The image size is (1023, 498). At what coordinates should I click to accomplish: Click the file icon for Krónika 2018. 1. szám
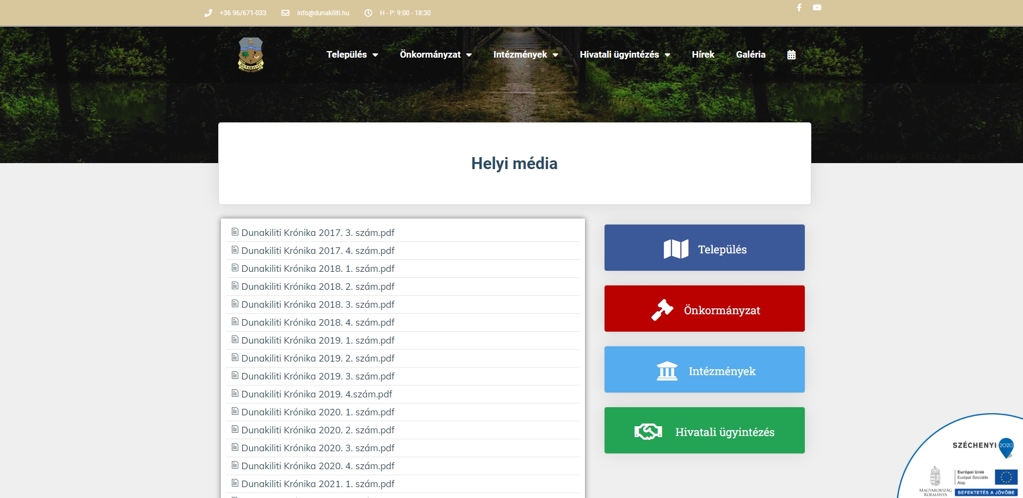pos(235,268)
